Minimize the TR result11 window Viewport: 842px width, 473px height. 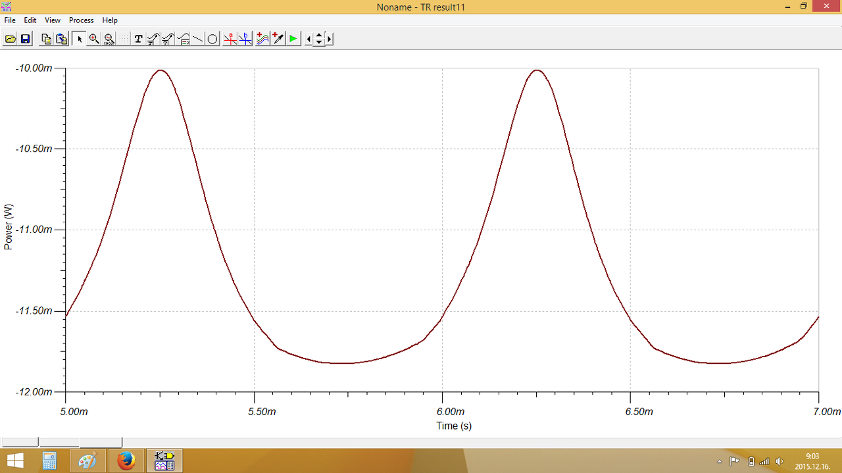(x=788, y=7)
